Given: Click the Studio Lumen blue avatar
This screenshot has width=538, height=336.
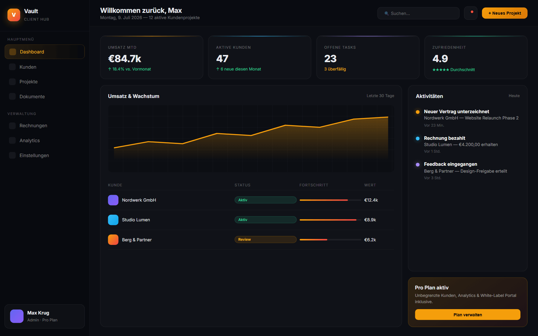Looking at the screenshot, I should click(113, 220).
